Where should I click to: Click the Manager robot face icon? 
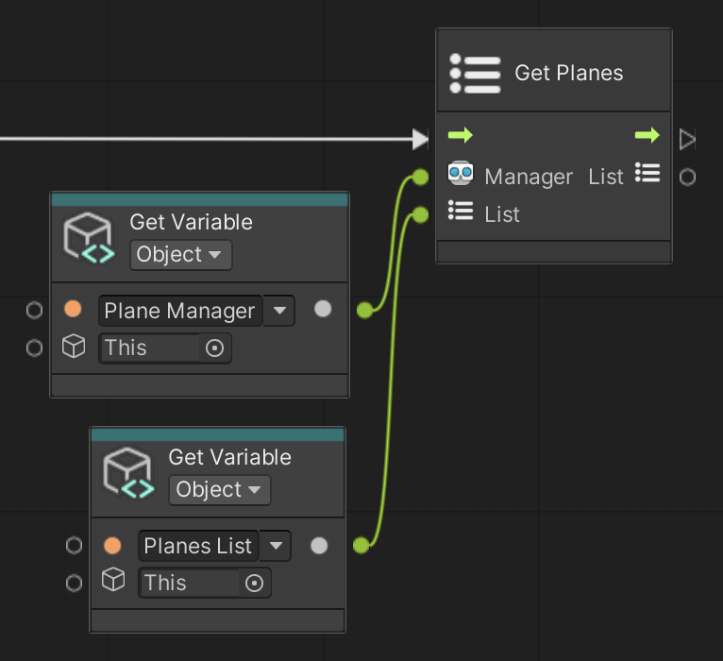pyautogui.click(x=460, y=175)
